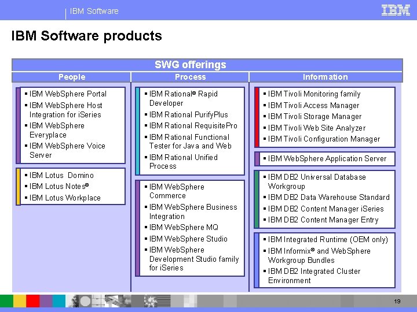This screenshot has width=417, height=312.
Task: Select the 'Process' column header
Action: [190, 77]
